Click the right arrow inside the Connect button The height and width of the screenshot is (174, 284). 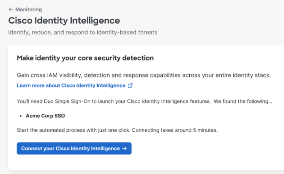[x=125, y=148]
